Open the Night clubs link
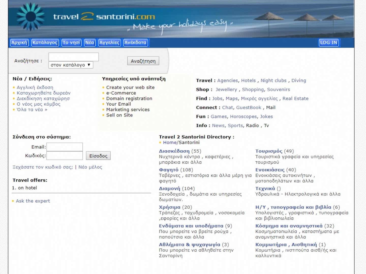Image resolution: width=366 pixels, height=274 pixels. point(273,81)
